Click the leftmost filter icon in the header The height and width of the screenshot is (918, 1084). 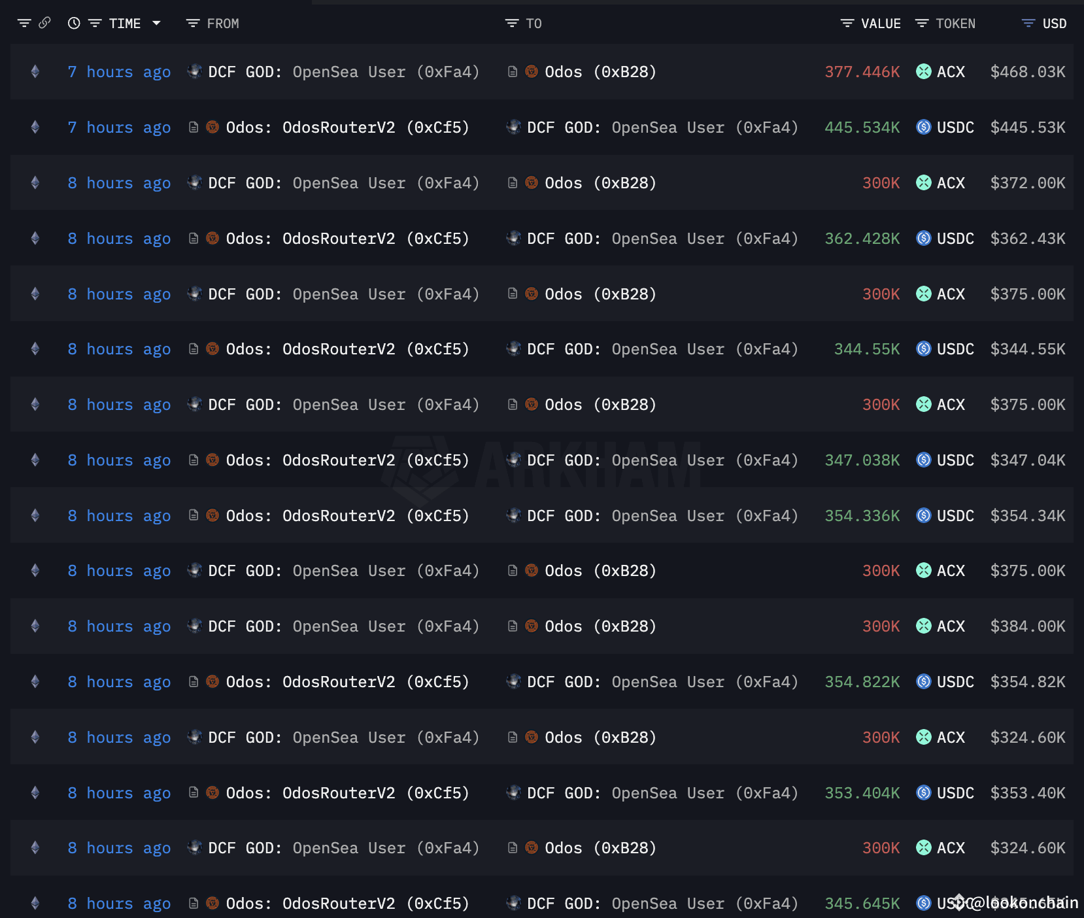24,23
